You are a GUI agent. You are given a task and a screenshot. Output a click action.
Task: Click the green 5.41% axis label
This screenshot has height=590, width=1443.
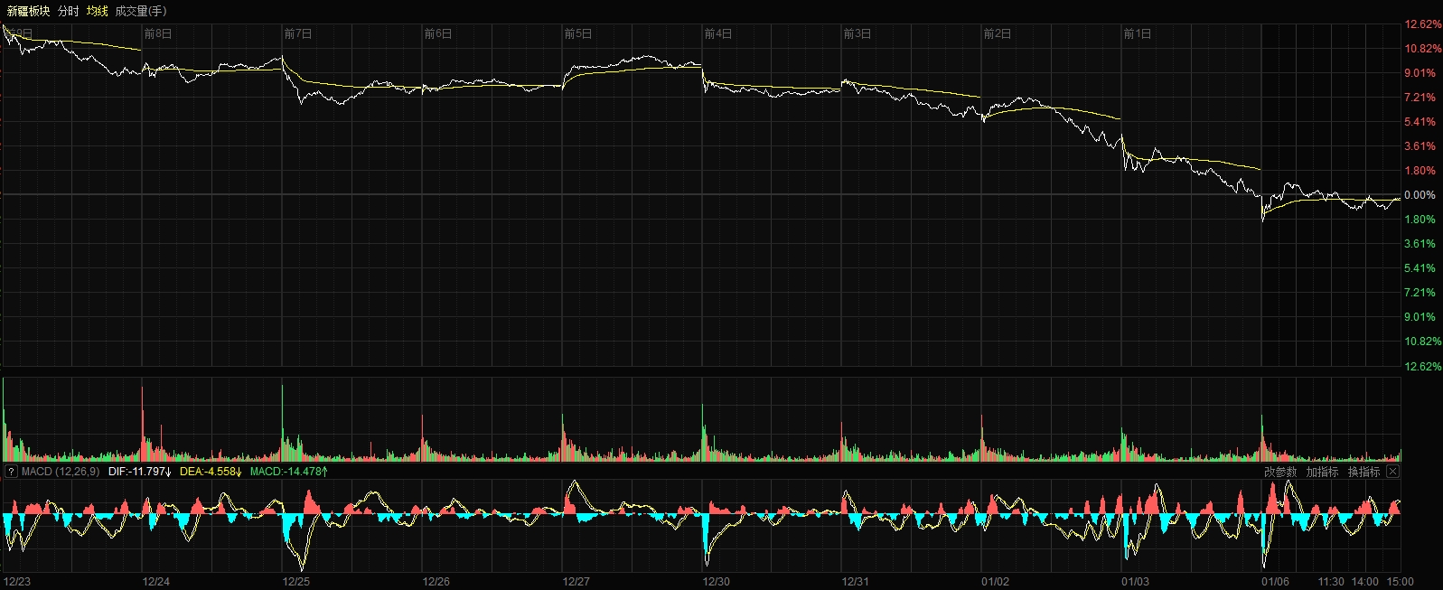coord(1420,267)
